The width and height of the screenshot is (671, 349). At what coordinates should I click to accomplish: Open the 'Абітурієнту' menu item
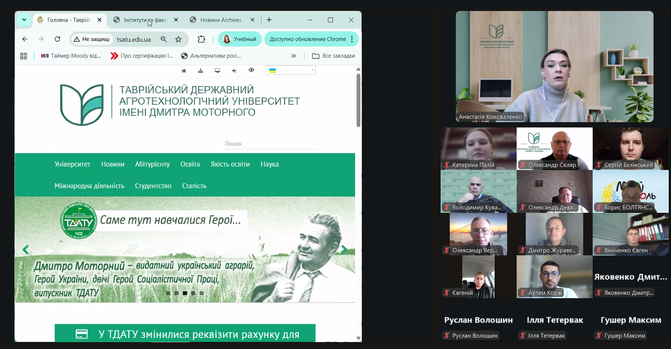(x=152, y=164)
